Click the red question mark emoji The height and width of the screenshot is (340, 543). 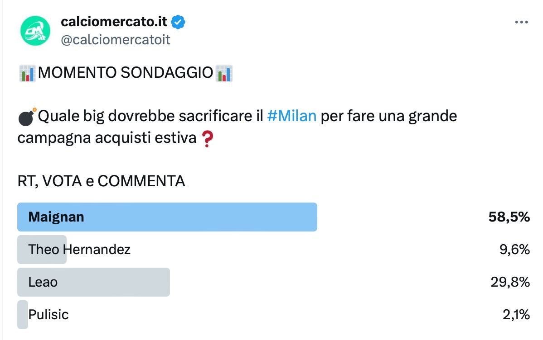pyautogui.click(x=207, y=139)
